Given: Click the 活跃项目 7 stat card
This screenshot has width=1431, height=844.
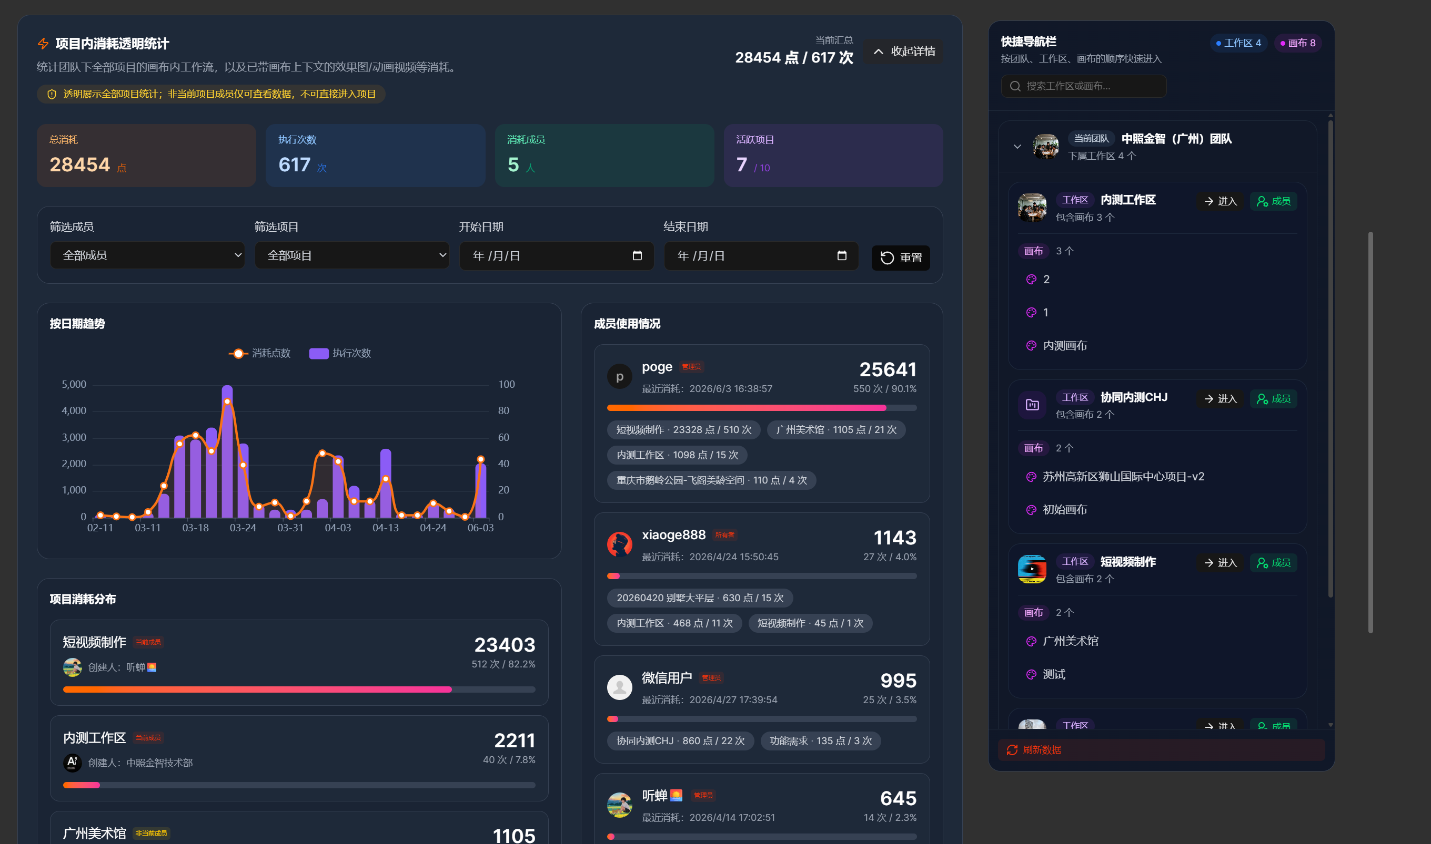Looking at the screenshot, I should click(833, 155).
